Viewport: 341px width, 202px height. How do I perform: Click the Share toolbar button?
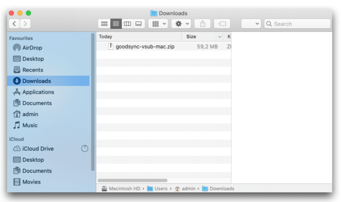pos(202,24)
